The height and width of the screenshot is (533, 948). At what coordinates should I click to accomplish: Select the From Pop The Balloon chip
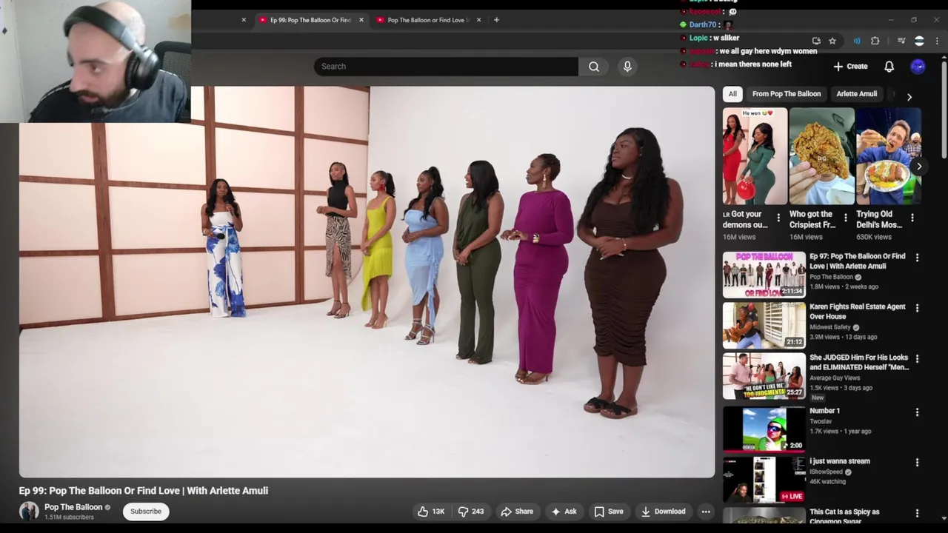click(787, 94)
